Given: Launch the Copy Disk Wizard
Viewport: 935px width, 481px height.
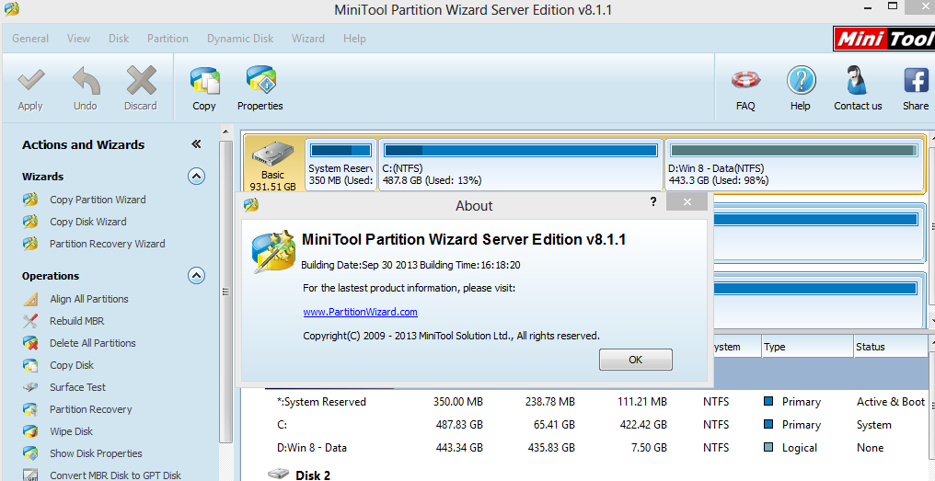Looking at the screenshot, I should [x=87, y=222].
